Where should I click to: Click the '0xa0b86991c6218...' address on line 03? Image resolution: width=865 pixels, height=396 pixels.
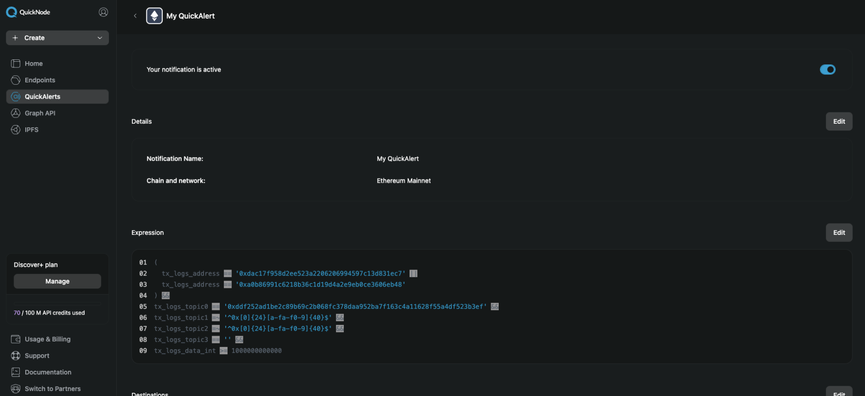point(320,284)
